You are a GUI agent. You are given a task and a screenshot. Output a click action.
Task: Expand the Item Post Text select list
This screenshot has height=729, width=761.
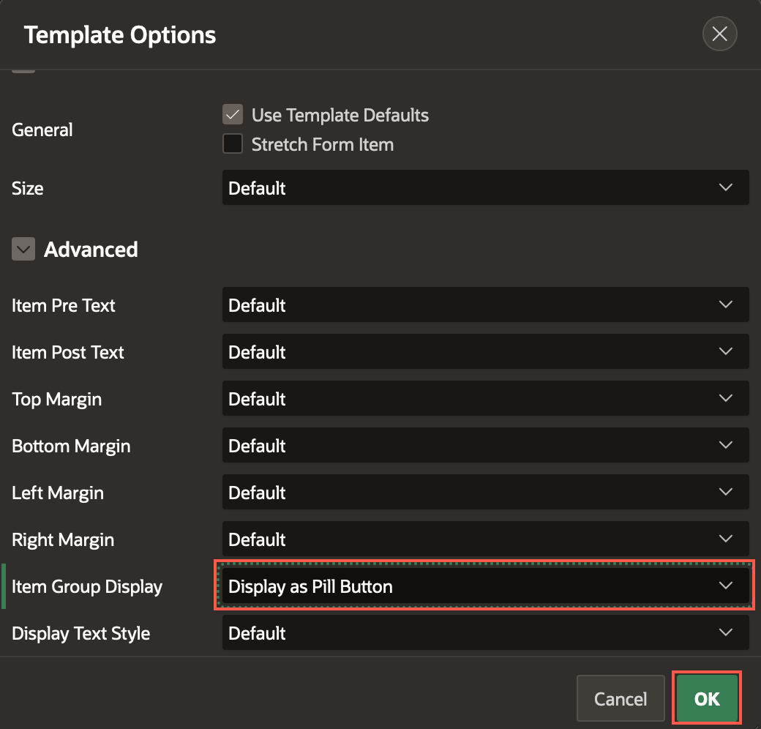[x=485, y=352]
